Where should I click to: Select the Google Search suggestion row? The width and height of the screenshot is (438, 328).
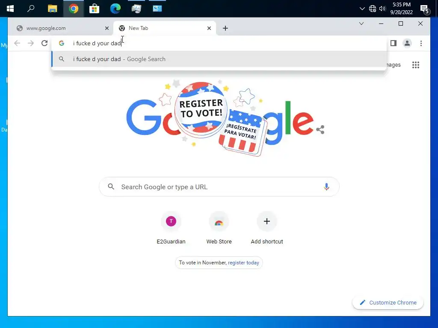coord(219,59)
